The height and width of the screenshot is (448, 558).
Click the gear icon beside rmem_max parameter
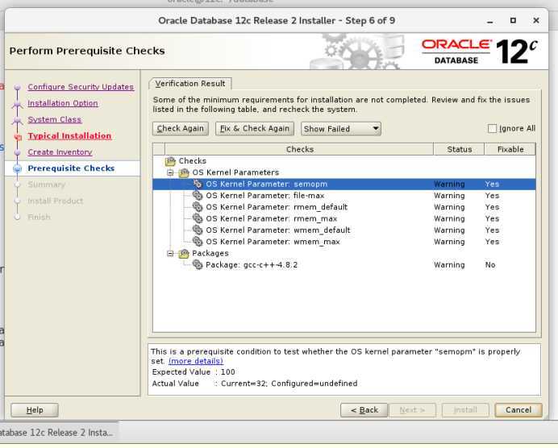[198, 218]
